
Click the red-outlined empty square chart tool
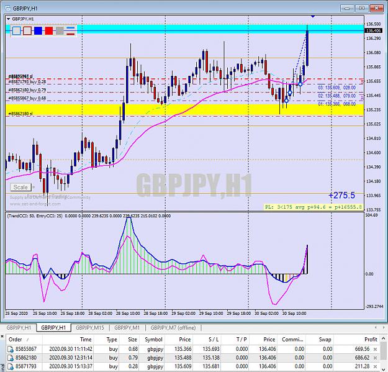(x=27, y=31)
